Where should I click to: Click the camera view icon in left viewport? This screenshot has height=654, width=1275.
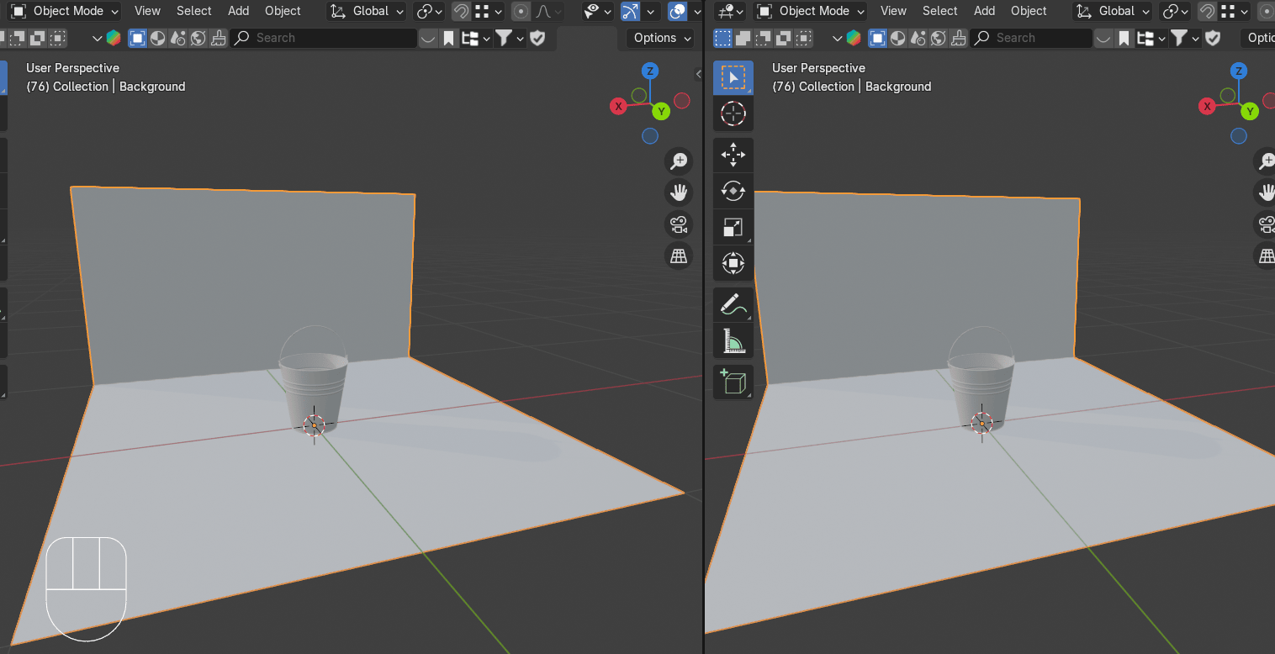point(678,224)
